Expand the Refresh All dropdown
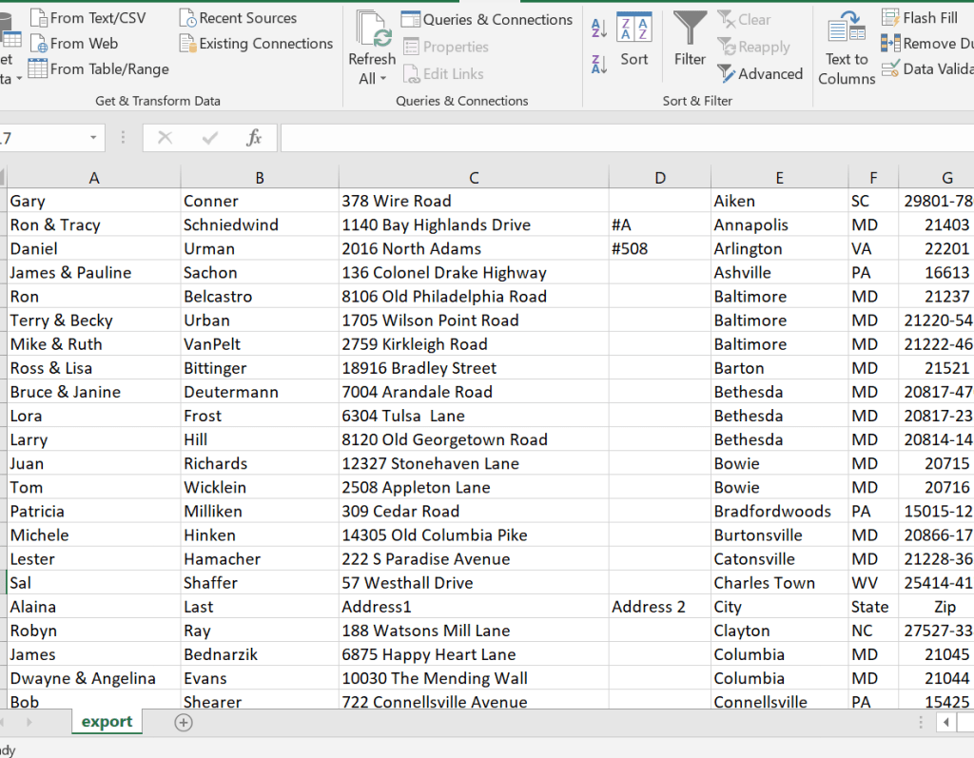This screenshot has width=974, height=758. click(372, 79)
